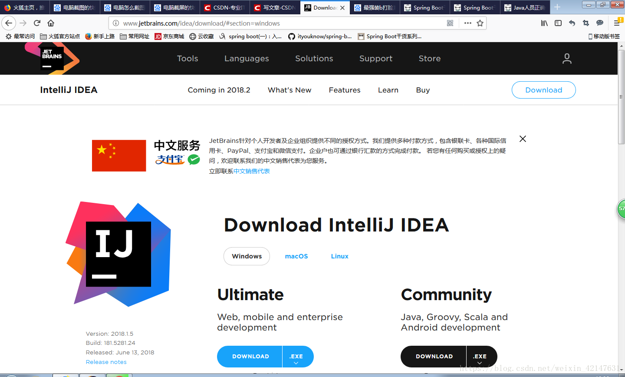The image size is (625, 377).
Task: Download the Community edition
Action: pyautogui.click(x=434, y=357)
